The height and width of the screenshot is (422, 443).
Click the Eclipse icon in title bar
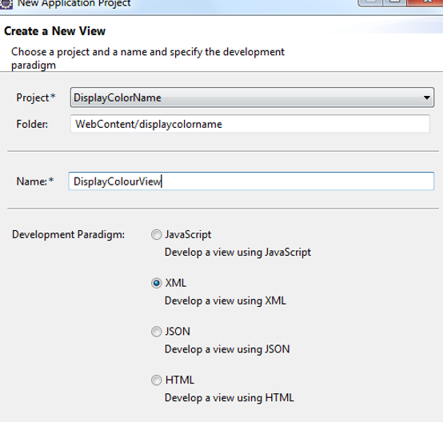6,4
